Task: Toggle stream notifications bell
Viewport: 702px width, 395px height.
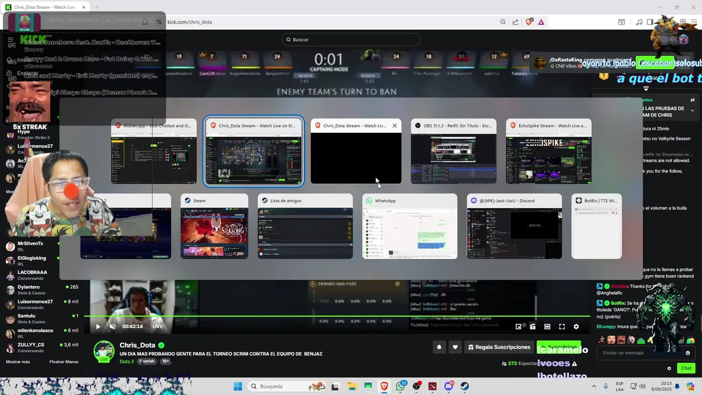Action: click(439, 347)
